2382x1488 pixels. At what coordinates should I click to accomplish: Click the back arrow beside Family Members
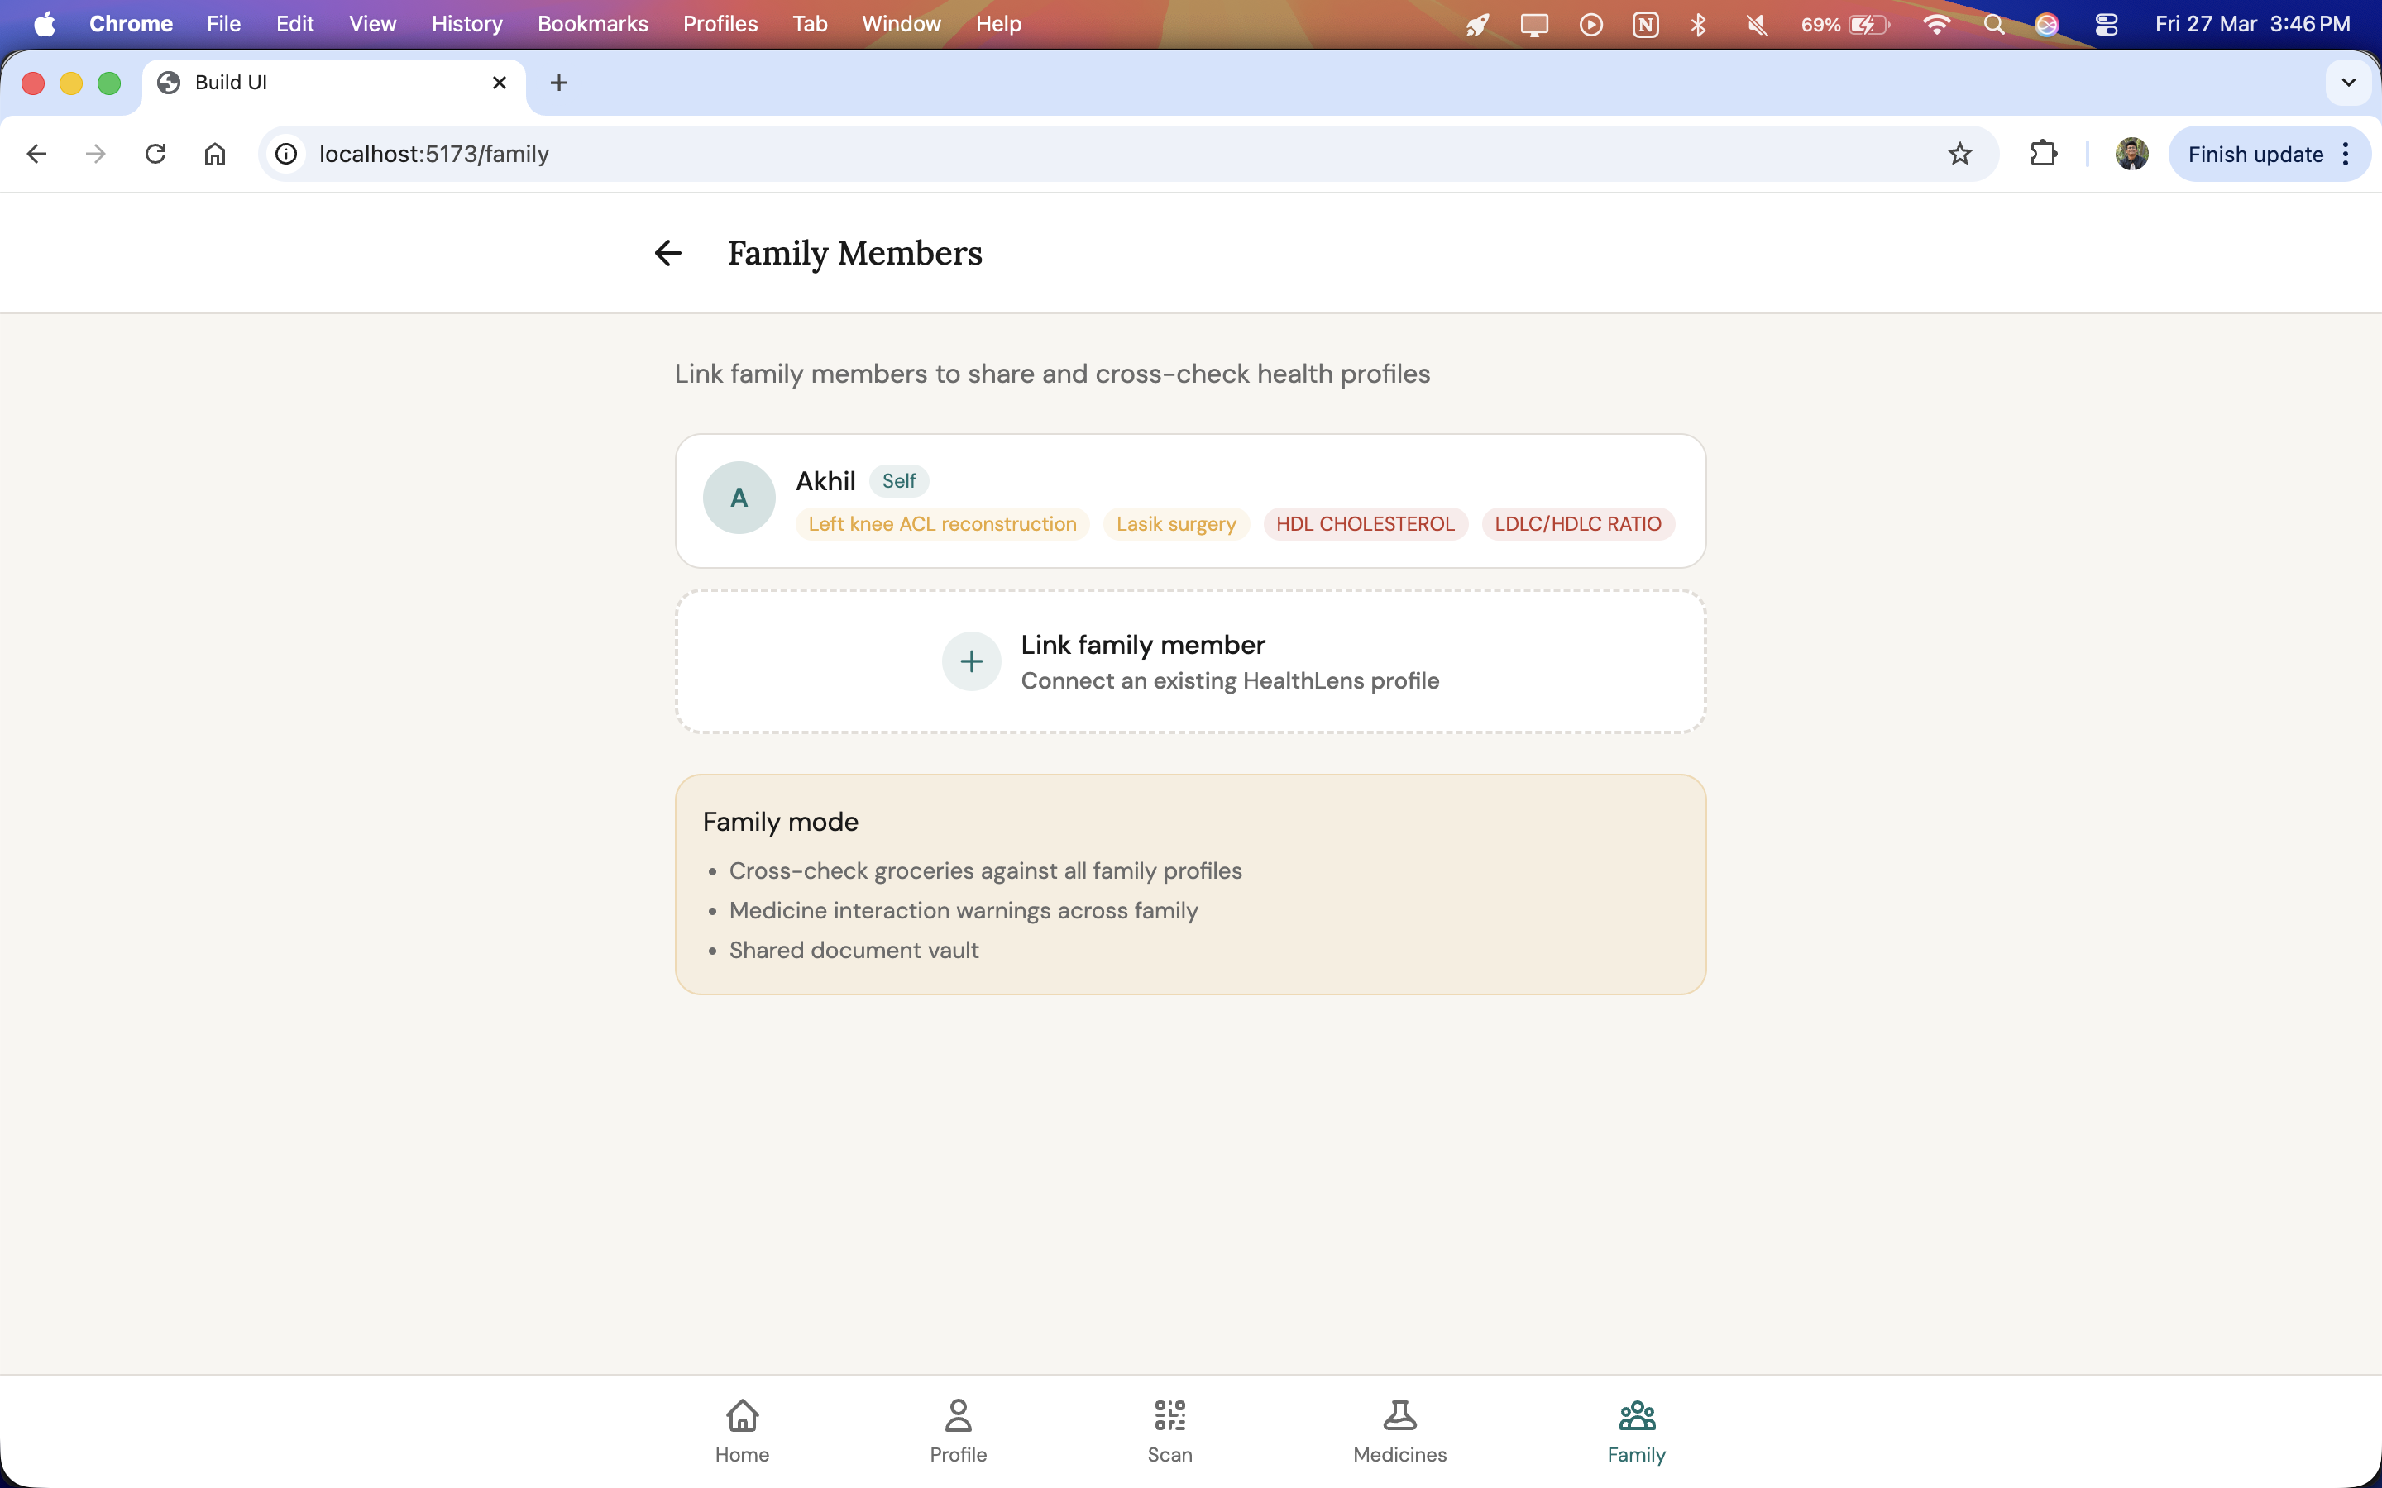[667, 253]
